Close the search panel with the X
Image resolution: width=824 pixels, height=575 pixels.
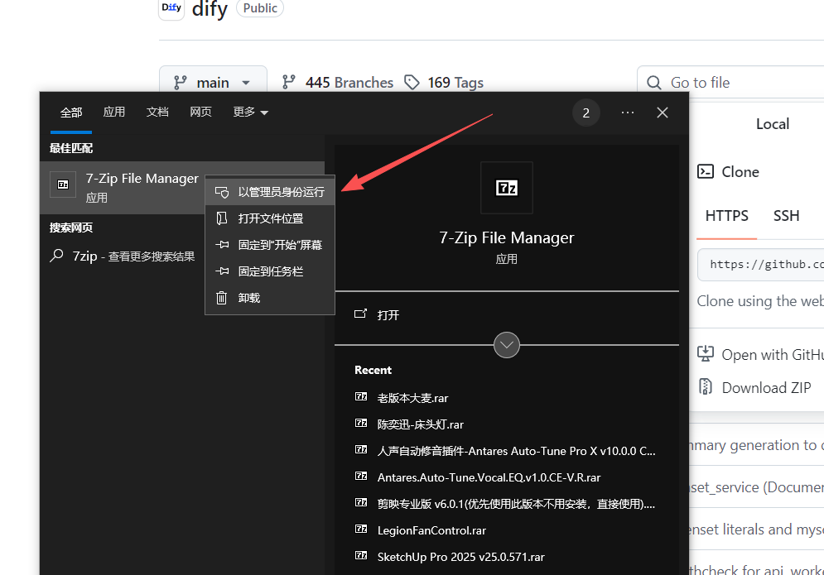(x=663, y=113)
